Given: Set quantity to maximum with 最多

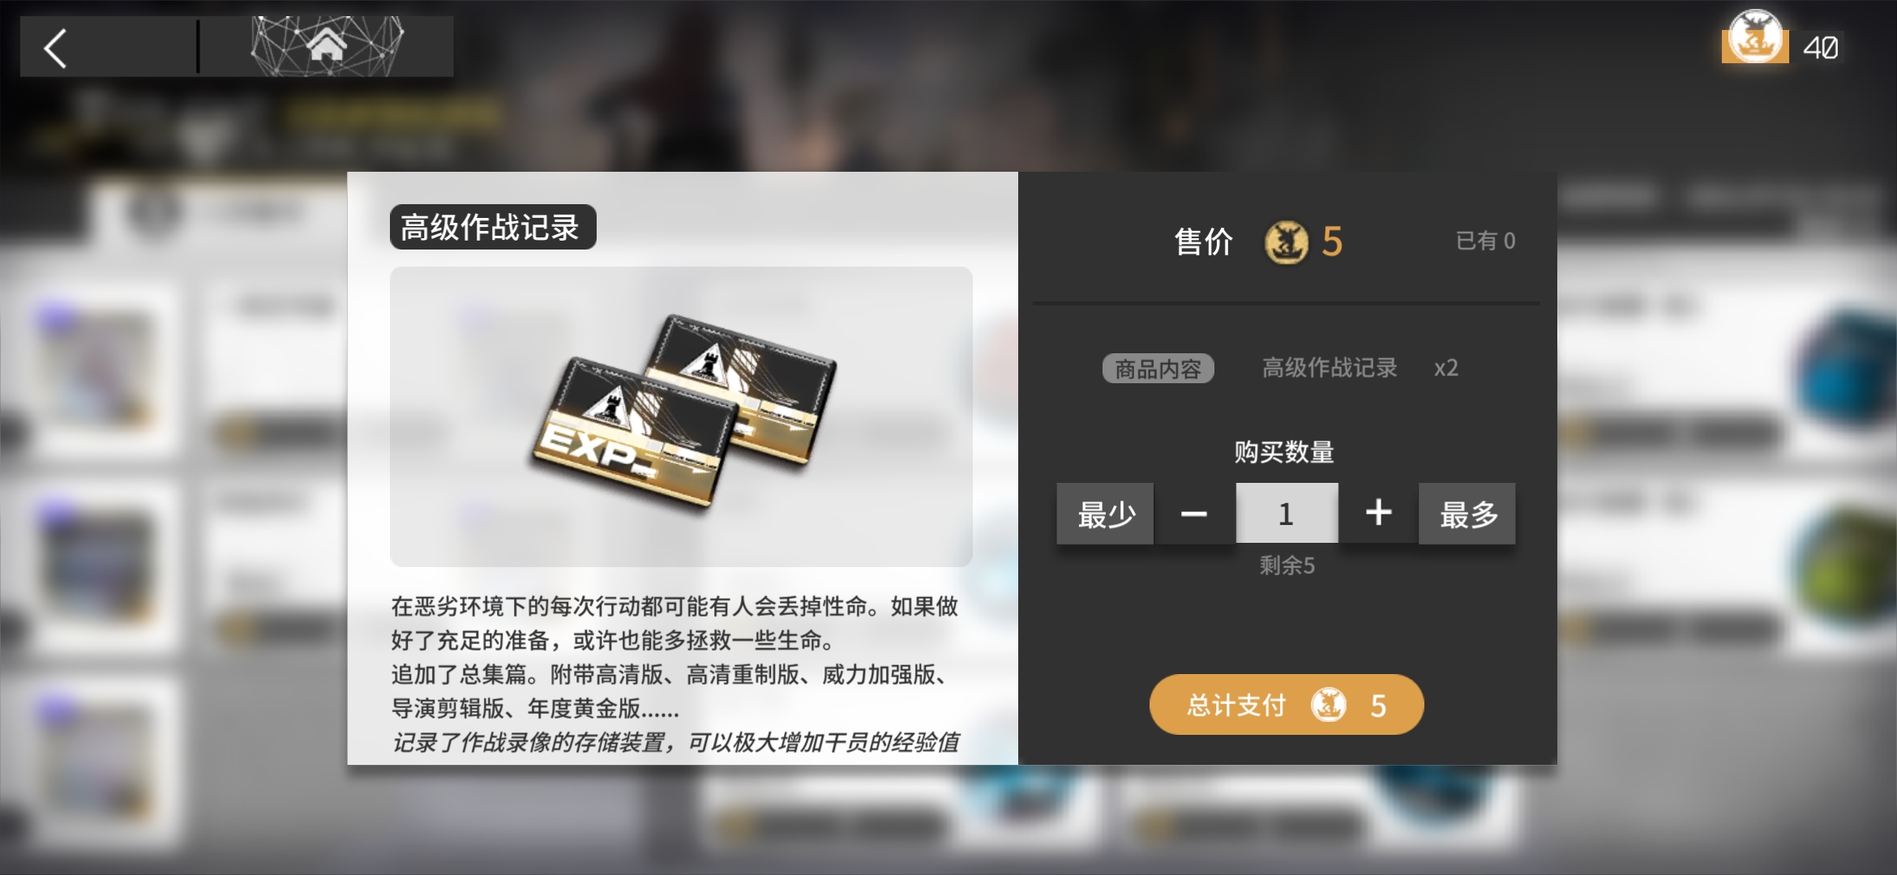Looking at the screenshot, I should (1467, 514).
